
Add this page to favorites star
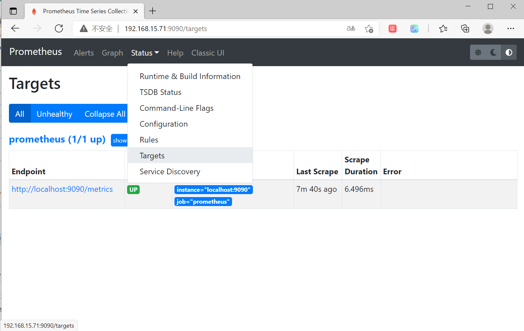pyautogui.click(x=369, y=29)
